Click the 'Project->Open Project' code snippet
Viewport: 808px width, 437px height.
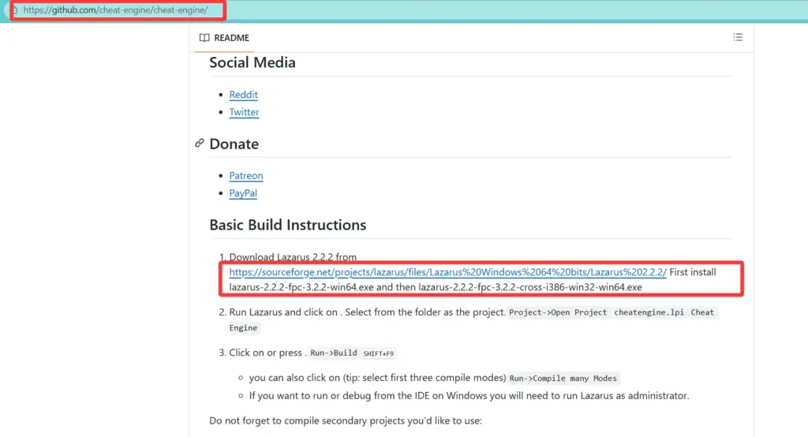point(558,312)
